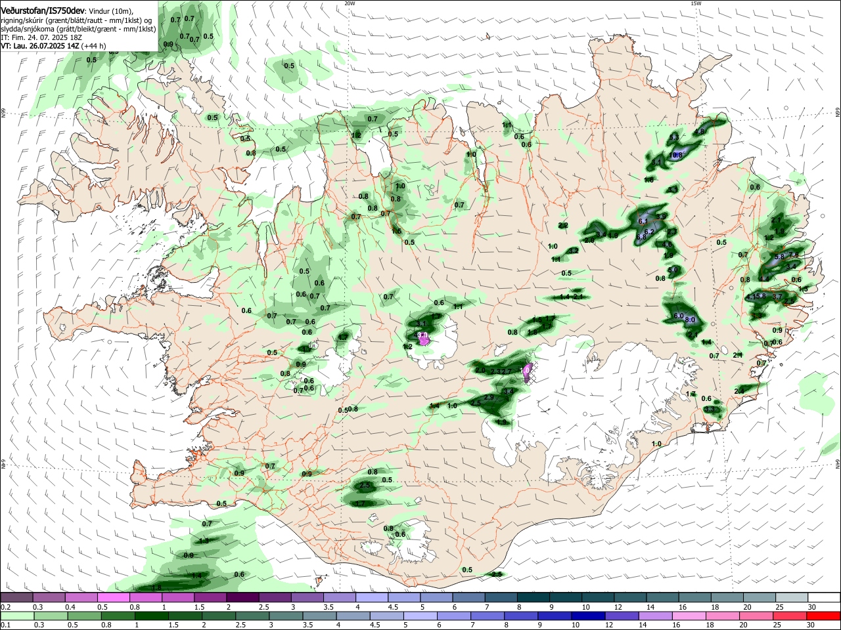Viewport: 841px width, 630px height.
Task: Click the dark teal swatch at 8 in the snow legend
Action: tap(533, 597)
